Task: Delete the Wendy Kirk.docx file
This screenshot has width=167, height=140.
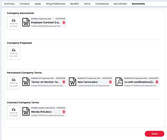Action: (x=64, y=112)
